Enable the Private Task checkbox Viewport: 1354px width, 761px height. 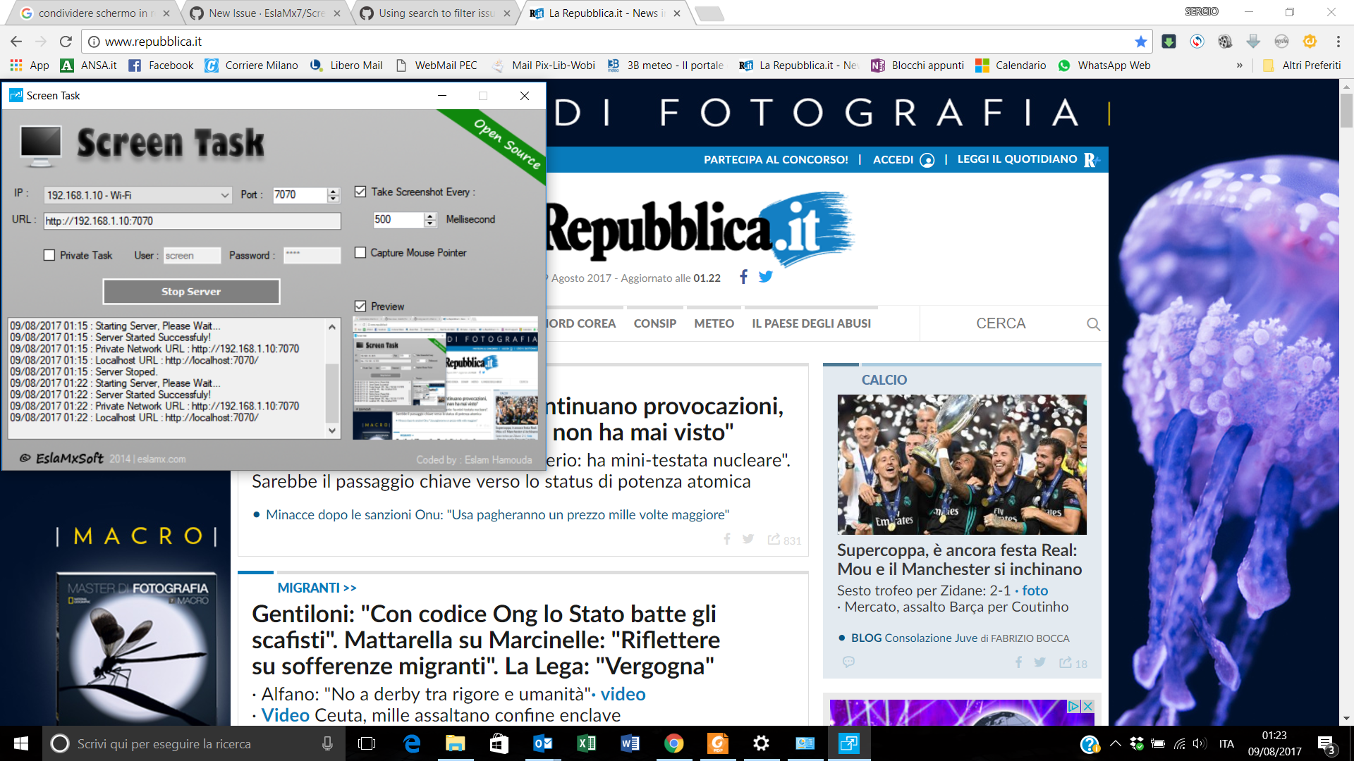(x=49, y=255)
